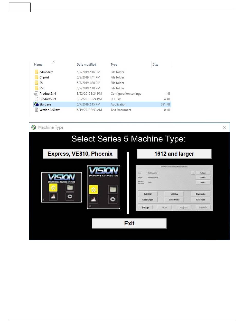This screenshot has width=244, height=326.
Task: Click Goto Origin in the controller preview
Action: click(148, 200)
